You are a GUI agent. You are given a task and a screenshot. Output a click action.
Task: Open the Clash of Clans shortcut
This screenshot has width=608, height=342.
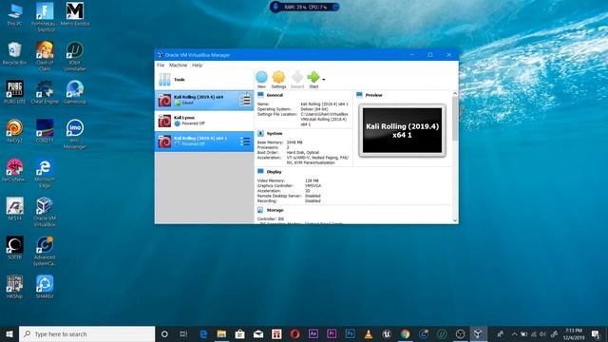click(x=45, y=56)
